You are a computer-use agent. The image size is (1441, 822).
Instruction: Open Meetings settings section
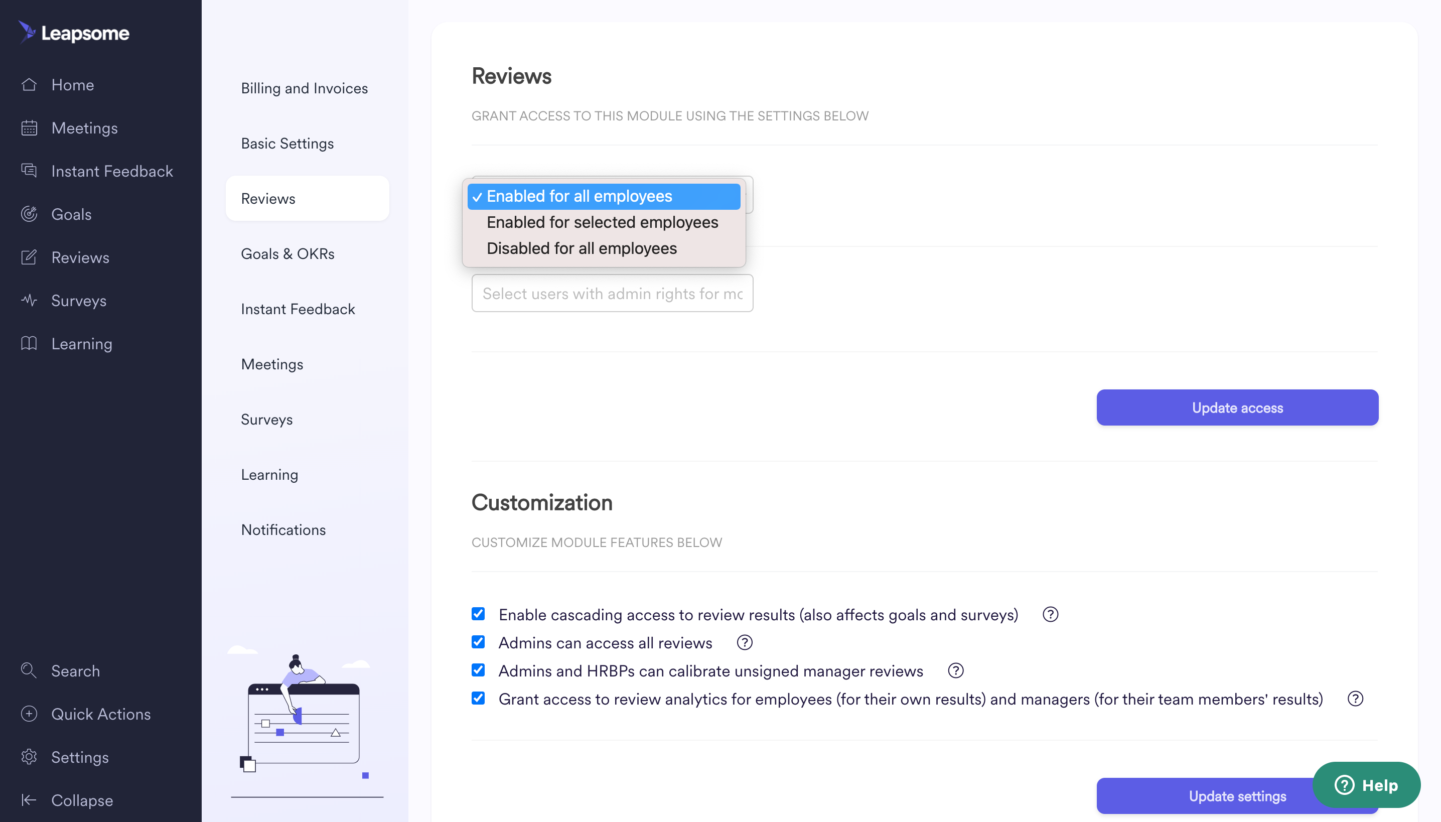tap(272, 364)
